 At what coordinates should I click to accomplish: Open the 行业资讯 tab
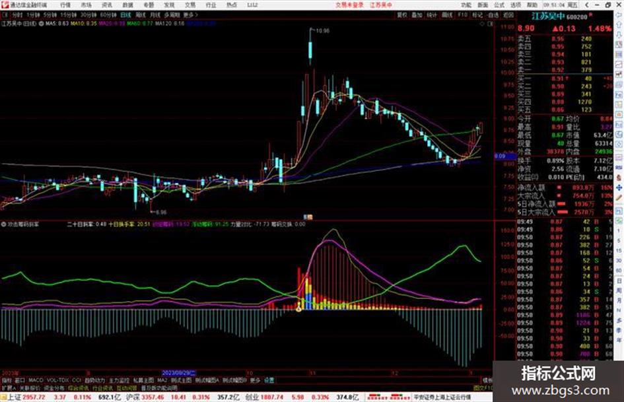click(x=102, y=388)
